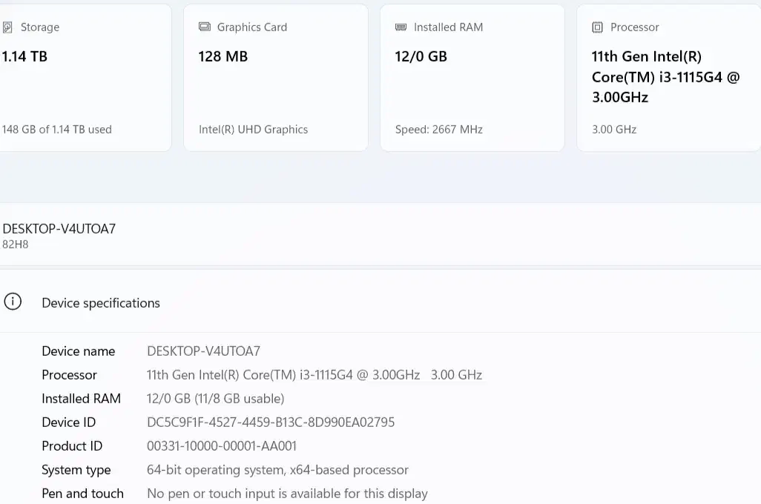
Task: Click the Processor chip icon
Action: click(x=598, y=27)
